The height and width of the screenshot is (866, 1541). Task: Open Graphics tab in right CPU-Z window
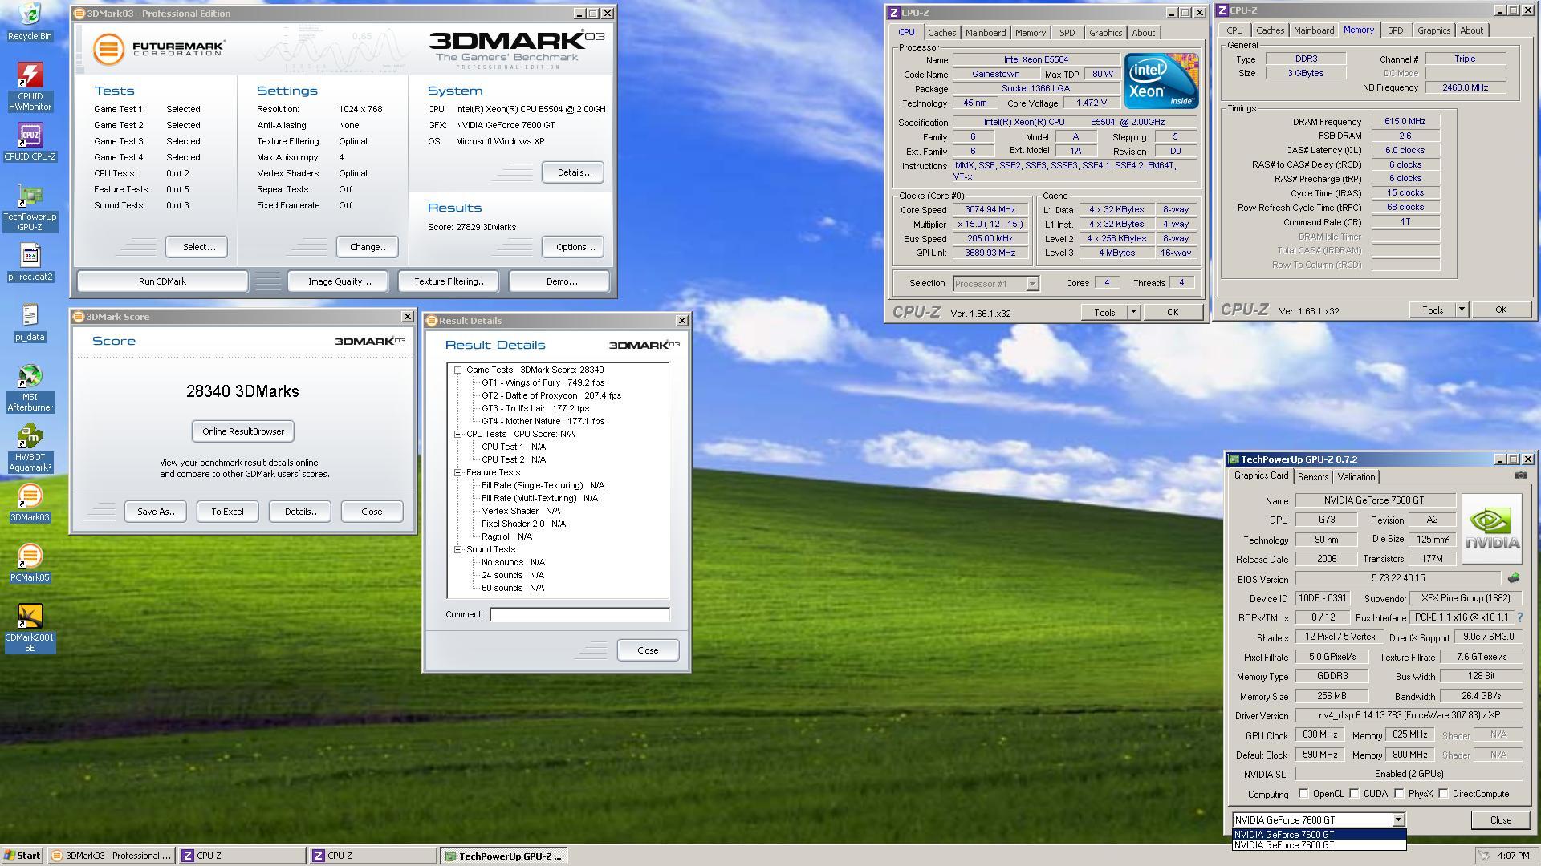click(x=1433, y=30)
